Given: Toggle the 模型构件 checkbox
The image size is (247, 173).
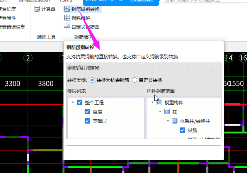Looking at the screenshot, I should 159,102.
